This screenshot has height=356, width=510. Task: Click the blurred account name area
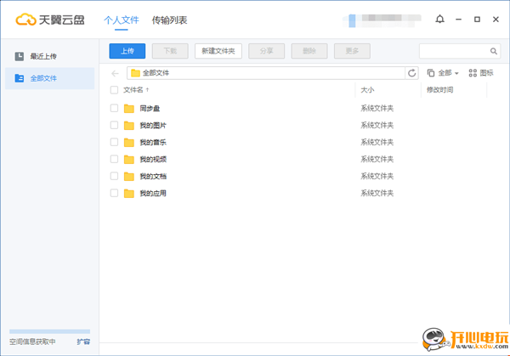(x=382, y=20)
